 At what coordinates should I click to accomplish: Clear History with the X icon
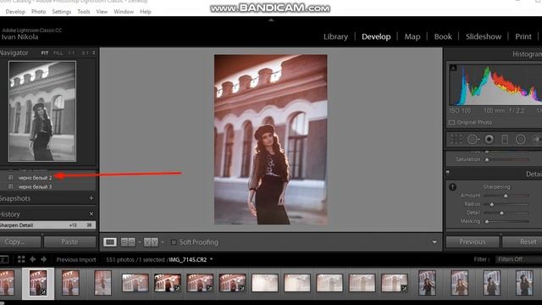pos(91,213)
